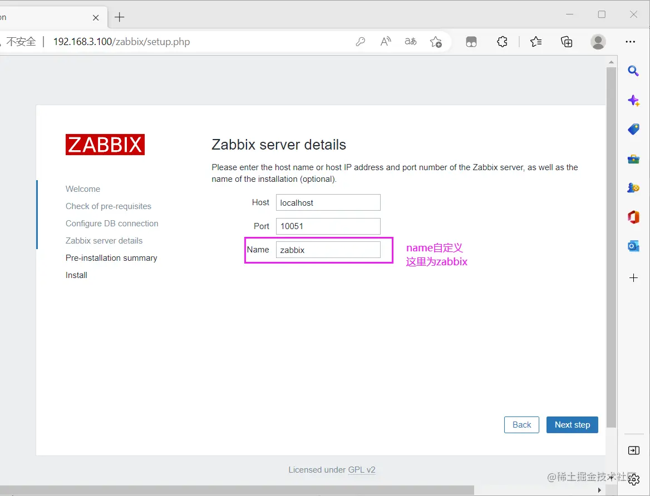Click the Name input field

[x=328, y=250]
